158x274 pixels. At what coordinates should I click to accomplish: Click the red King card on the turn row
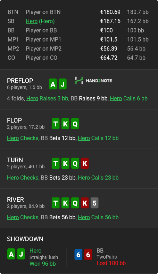85,163
